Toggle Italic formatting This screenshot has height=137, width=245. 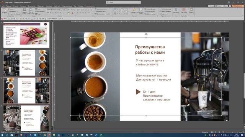[x=50, y=13]
